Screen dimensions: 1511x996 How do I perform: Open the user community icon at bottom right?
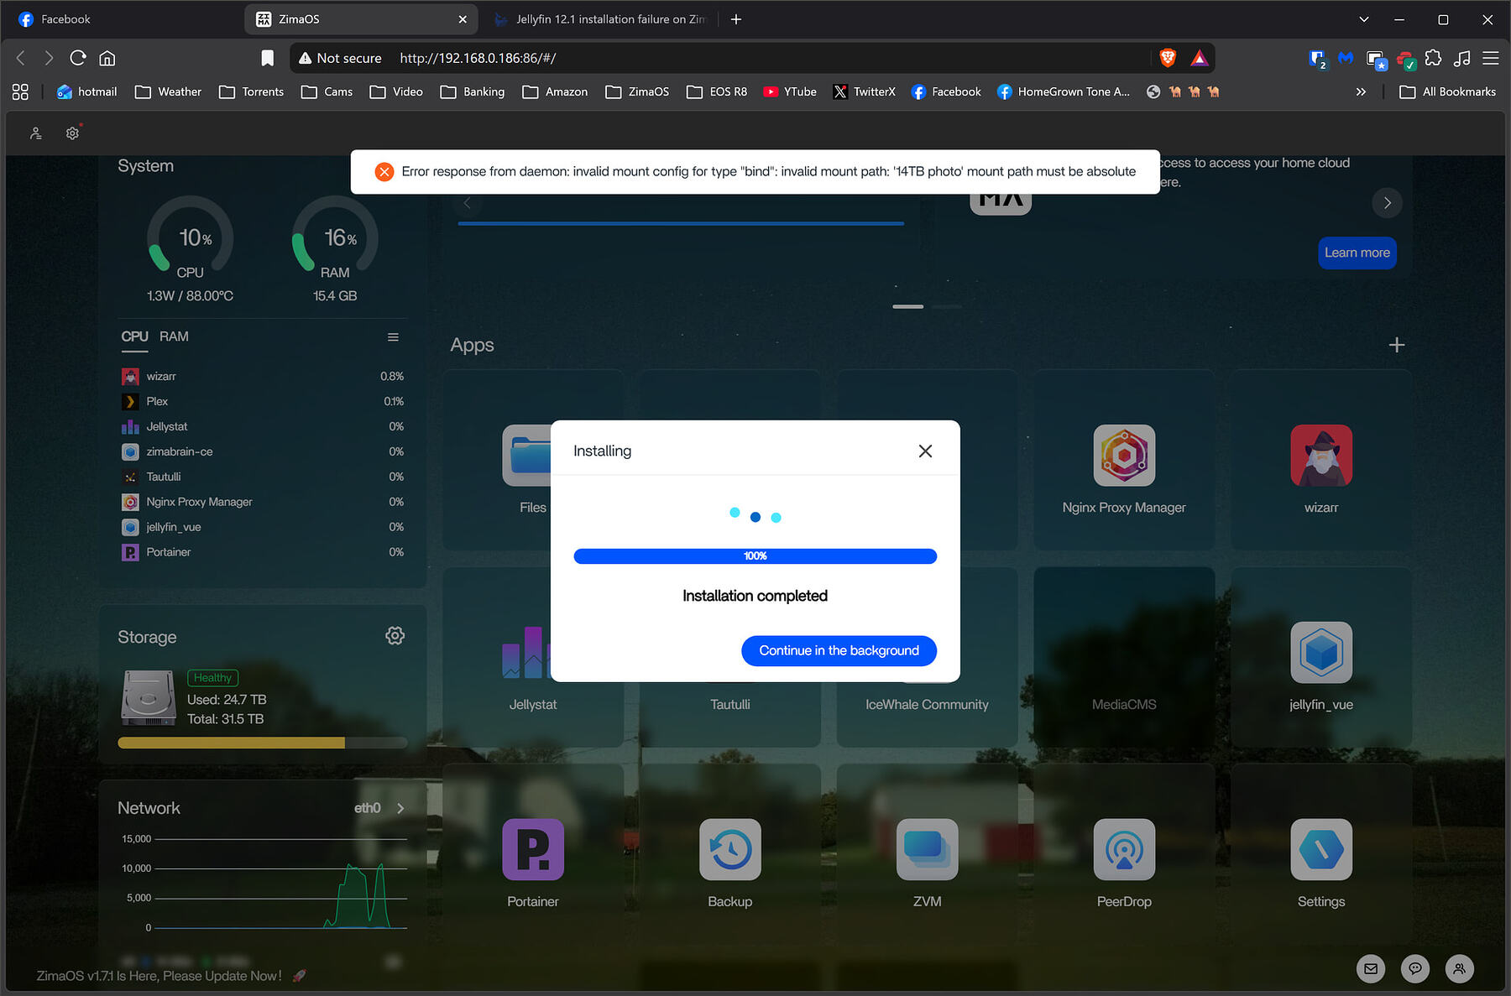tap(1460, 968)
